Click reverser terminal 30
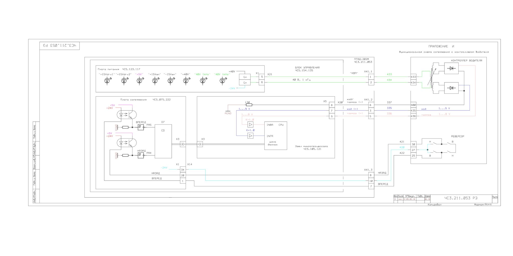This screenshot has height=256, width=513. click(x=413, y=144)
